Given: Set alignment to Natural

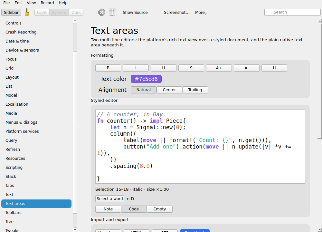Looking at the screenshot, I should click(x=144, y=90).
